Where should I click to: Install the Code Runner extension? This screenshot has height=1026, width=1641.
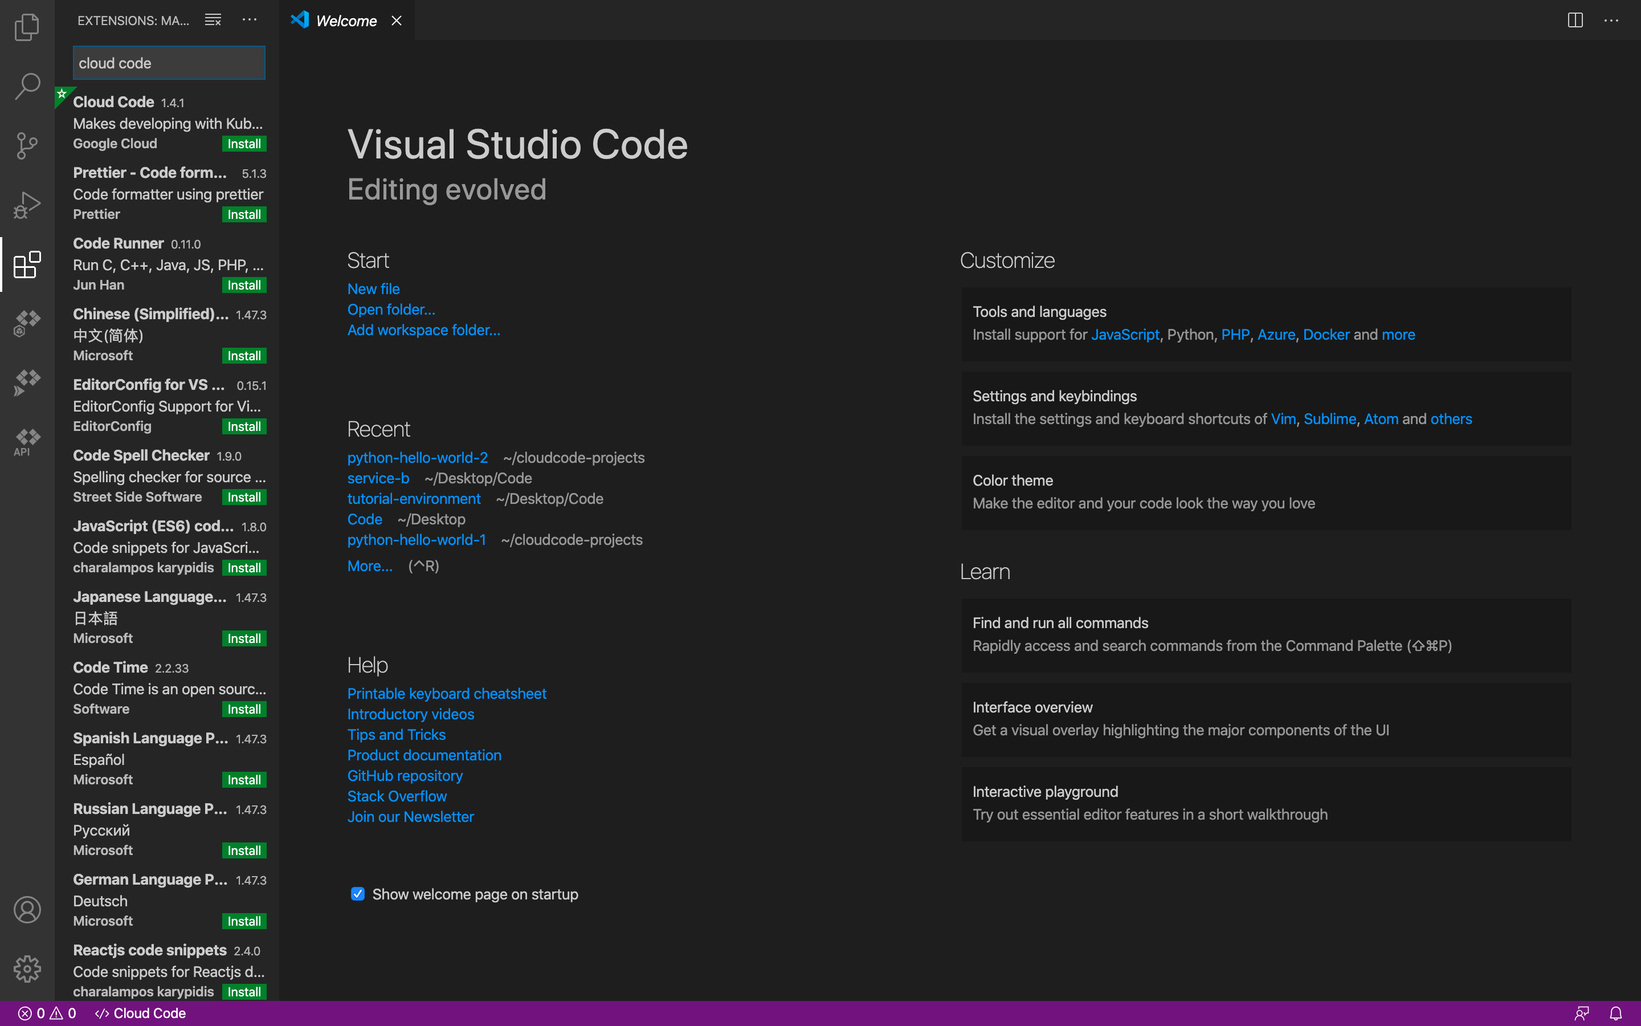click(244, 285)
